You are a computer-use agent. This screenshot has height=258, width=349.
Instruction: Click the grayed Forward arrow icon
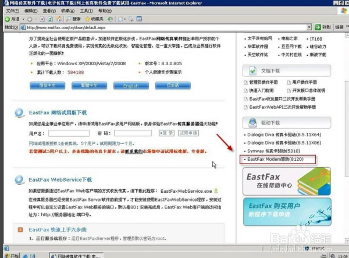coord(30,19)
